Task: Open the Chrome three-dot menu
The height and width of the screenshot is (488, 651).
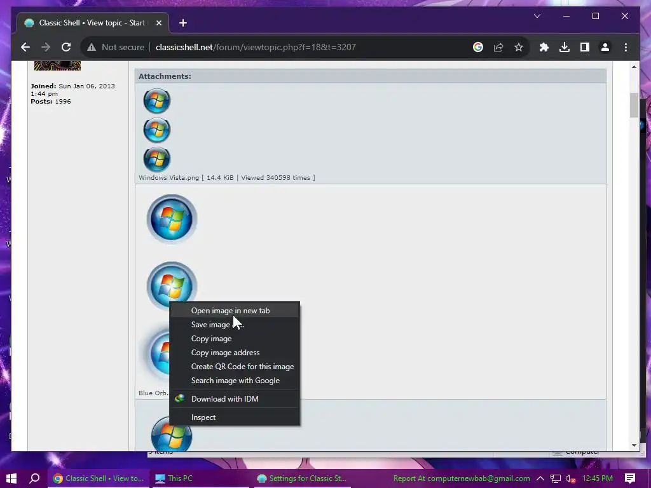Action: (x=626, y=47)
